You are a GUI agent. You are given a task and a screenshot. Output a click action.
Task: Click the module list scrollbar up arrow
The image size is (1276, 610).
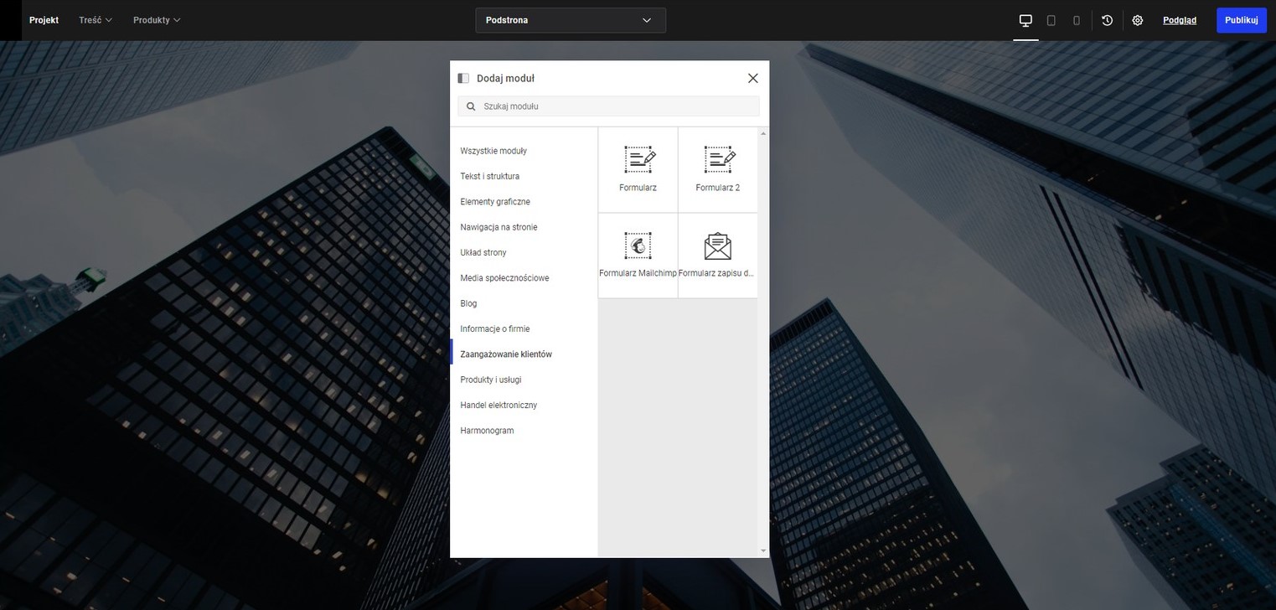point(763,133)
